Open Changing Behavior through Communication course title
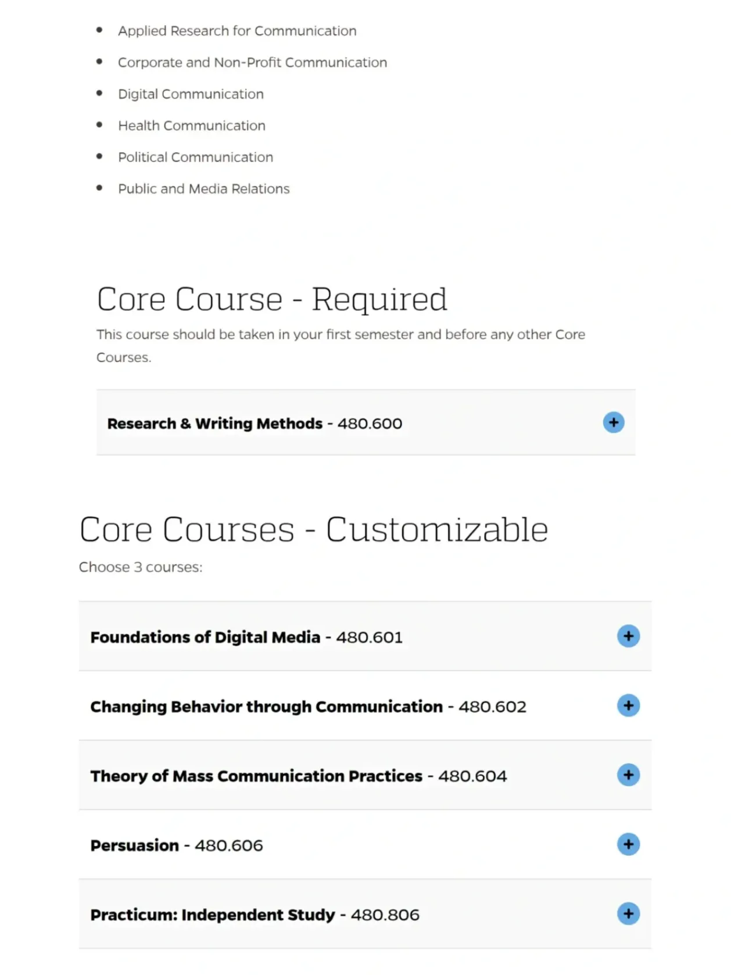The width and height of the screenshot is (731, 975). [308, 707]
